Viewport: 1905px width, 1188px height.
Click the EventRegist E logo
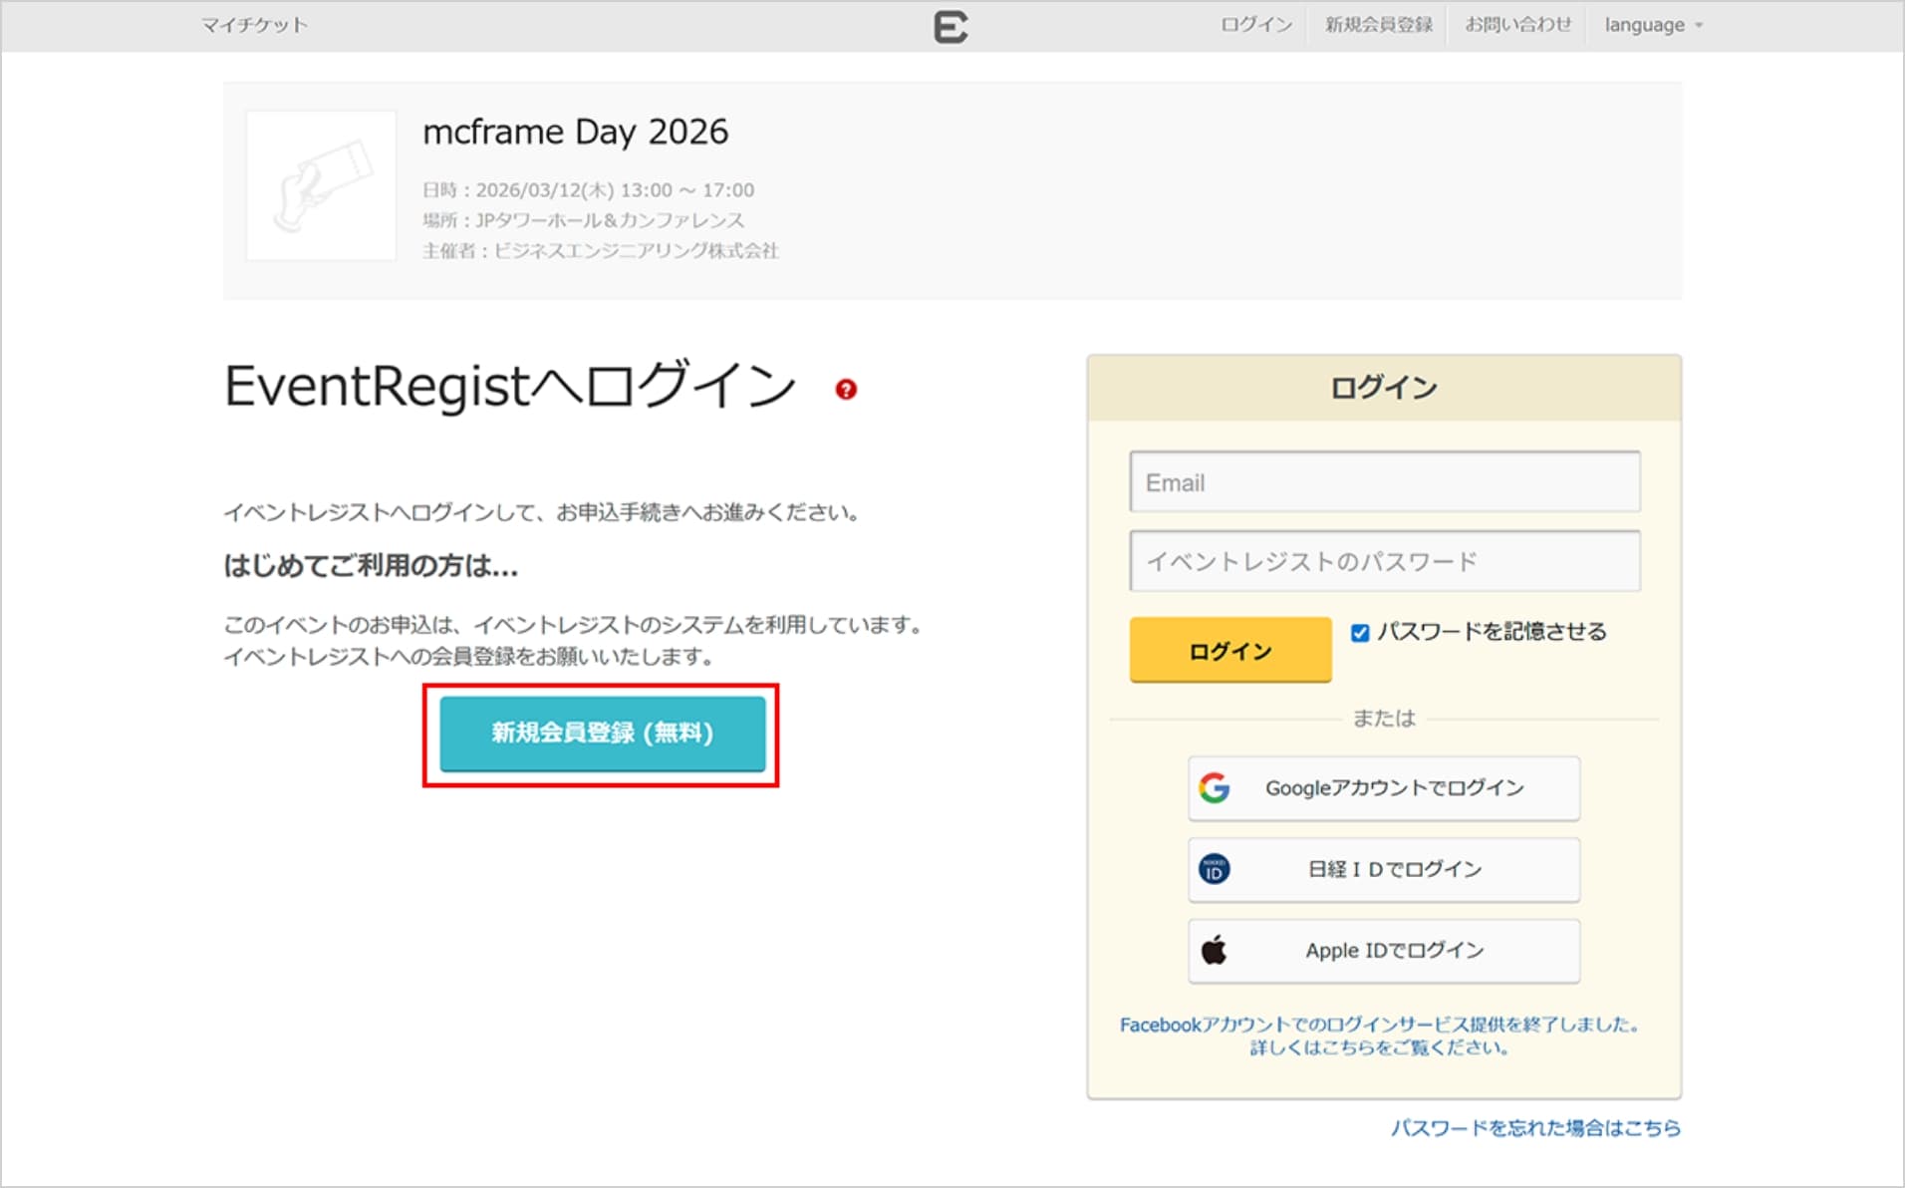pos(950,26)
